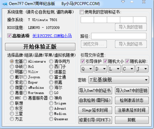Select 东芝 brand option
154x129 pixels.
tap(12, 108)
